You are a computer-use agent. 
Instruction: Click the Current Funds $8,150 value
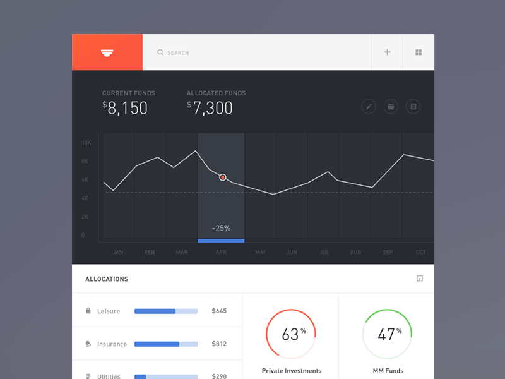coord(126,108)
